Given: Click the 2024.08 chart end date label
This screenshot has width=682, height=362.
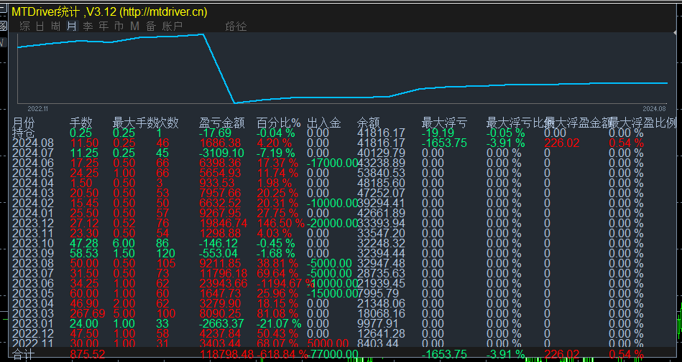Looking at the screenshot, I should coord(654,108).
